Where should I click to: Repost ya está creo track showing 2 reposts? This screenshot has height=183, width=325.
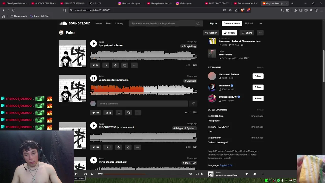(108, 113)
